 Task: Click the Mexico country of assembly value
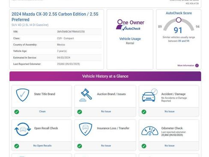61,45
